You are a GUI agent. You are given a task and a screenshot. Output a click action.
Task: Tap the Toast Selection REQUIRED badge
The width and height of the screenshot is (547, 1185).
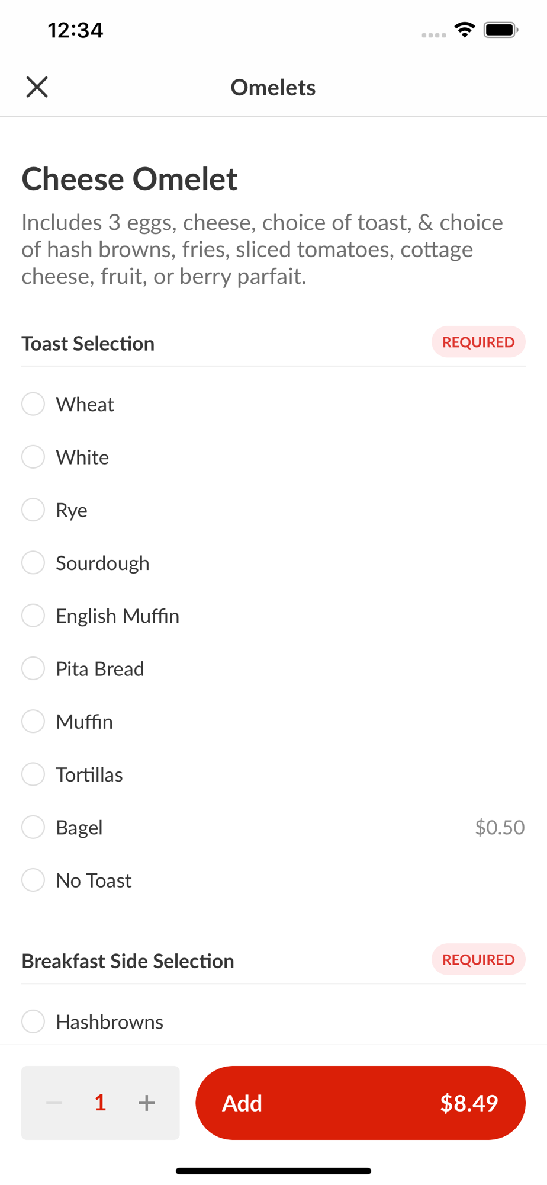click(x=478, y=342)
